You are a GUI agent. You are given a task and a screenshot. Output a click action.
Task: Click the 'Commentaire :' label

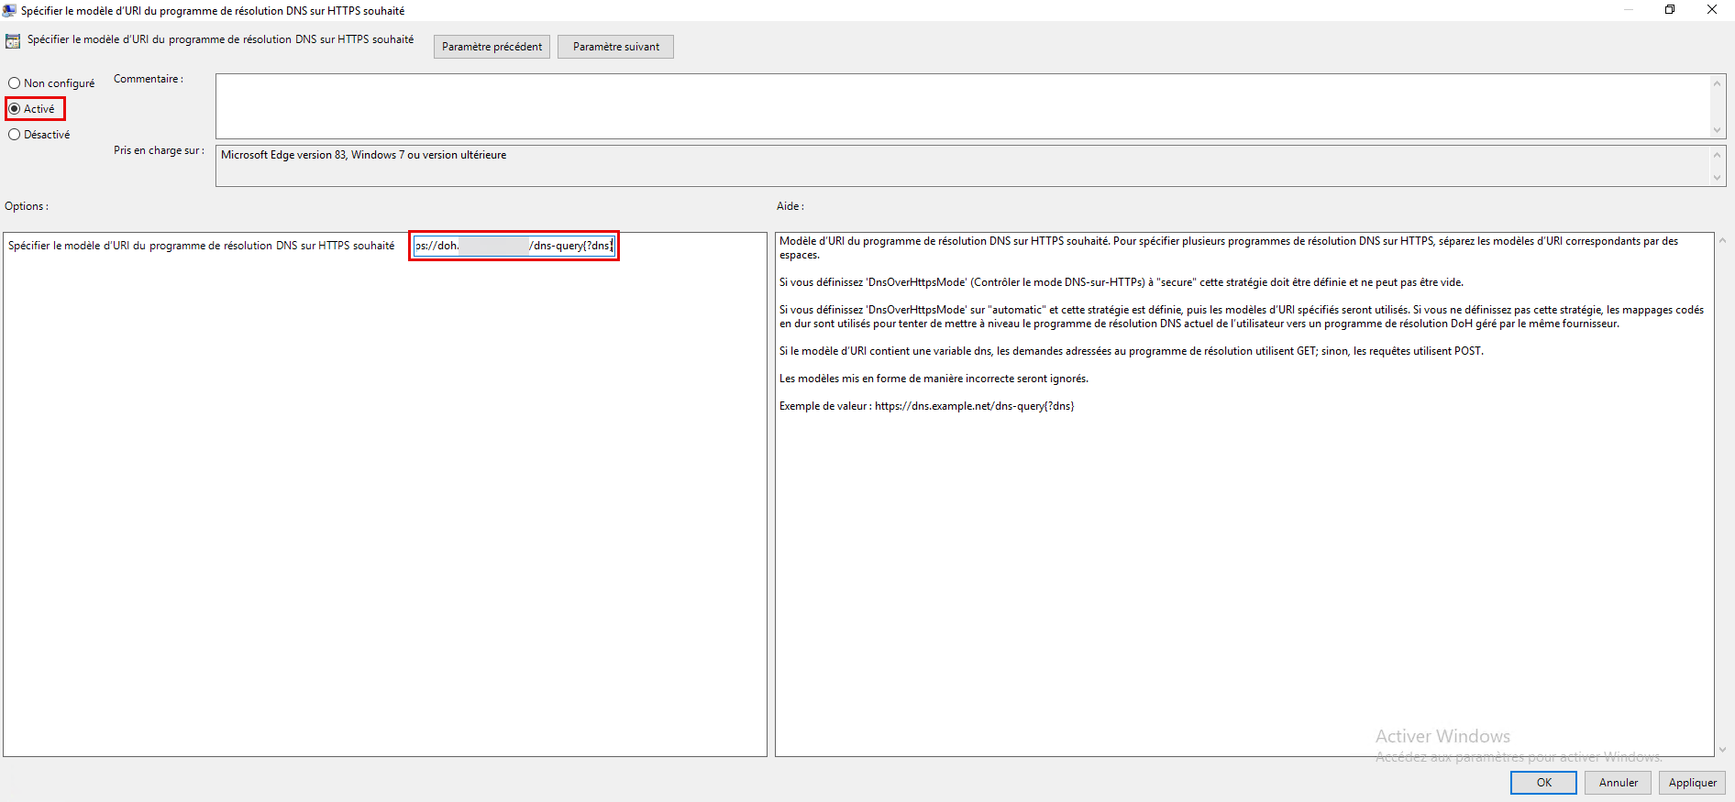[149, 79]
